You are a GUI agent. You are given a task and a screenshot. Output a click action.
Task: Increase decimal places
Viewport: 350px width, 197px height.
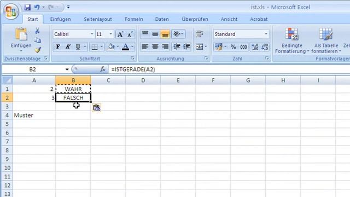pyautogui.click(x=255, y=47)
